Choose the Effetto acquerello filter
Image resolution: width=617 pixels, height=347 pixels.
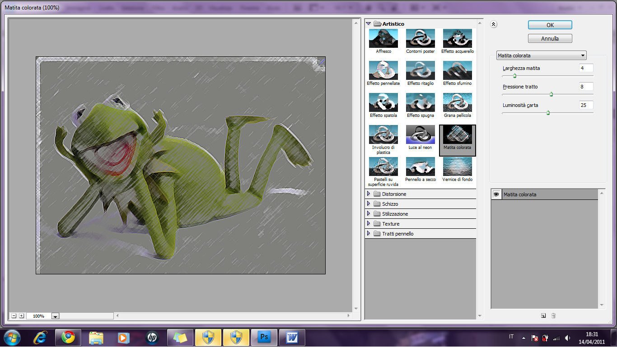click(458, 38)
